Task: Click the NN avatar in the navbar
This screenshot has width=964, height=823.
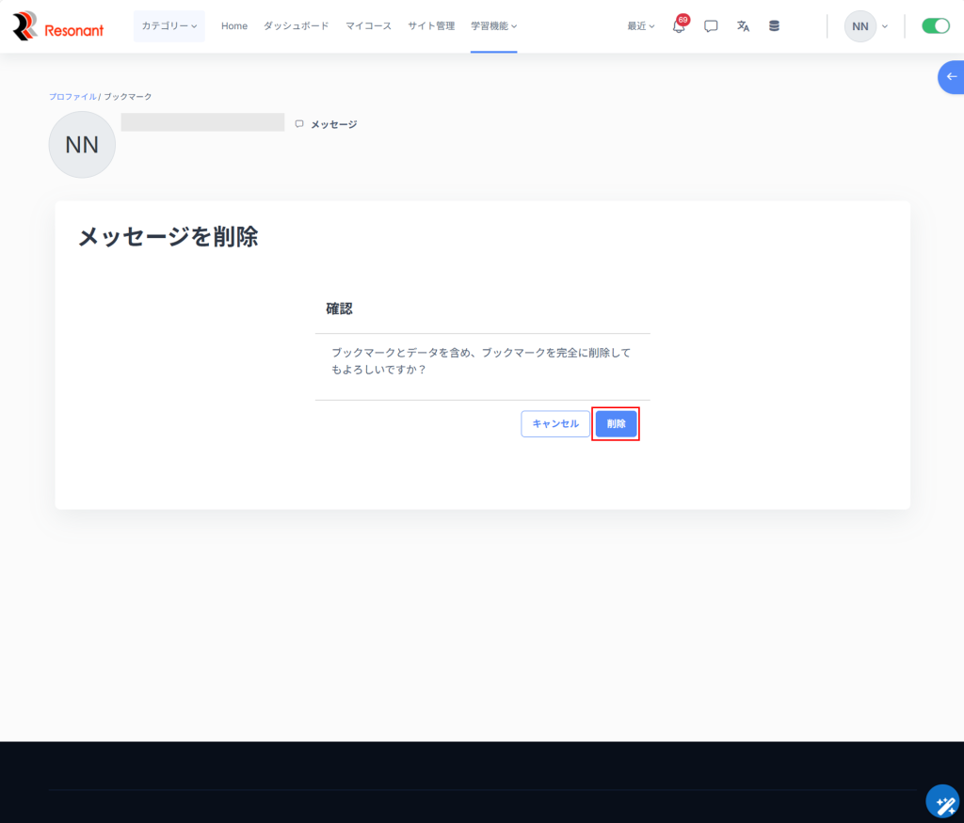Action: (x=860, y=26)
